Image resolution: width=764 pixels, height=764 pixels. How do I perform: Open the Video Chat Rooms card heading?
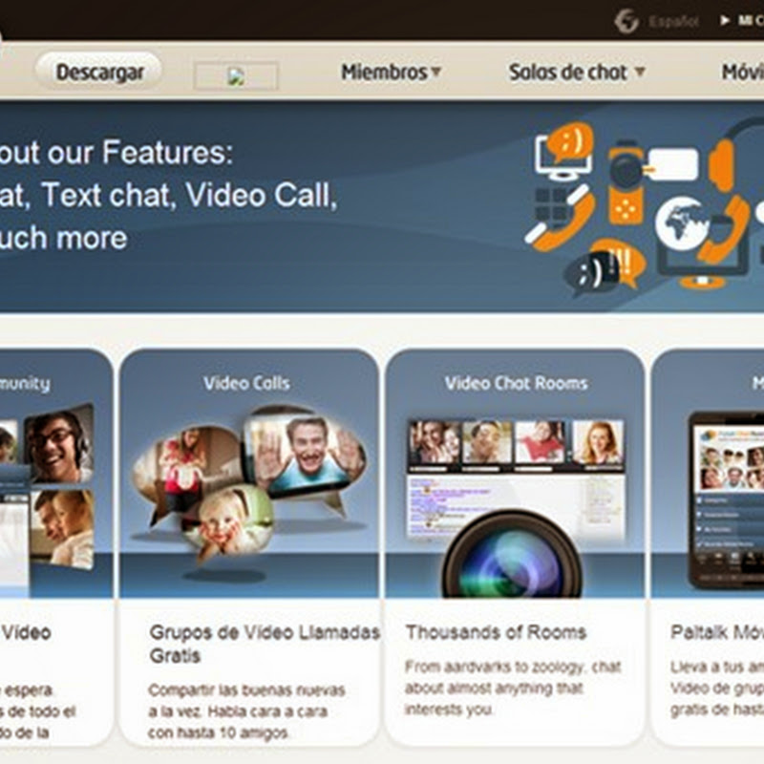[516, 383]
